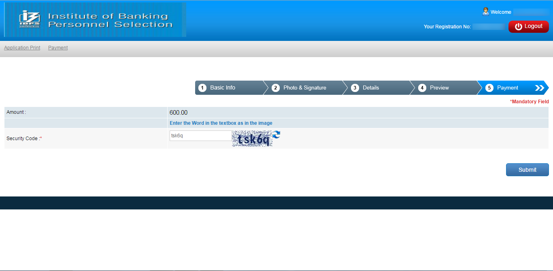The image size is (553, 271).
Task: Open the Payment link in top menu
Action: 58,48
